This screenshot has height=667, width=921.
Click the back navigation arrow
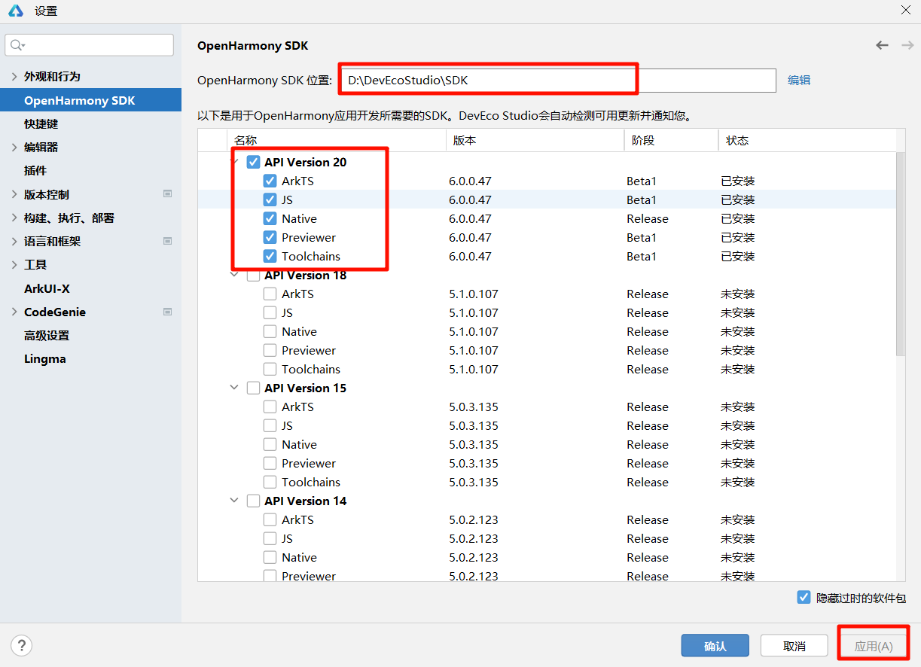click(882, 45)
